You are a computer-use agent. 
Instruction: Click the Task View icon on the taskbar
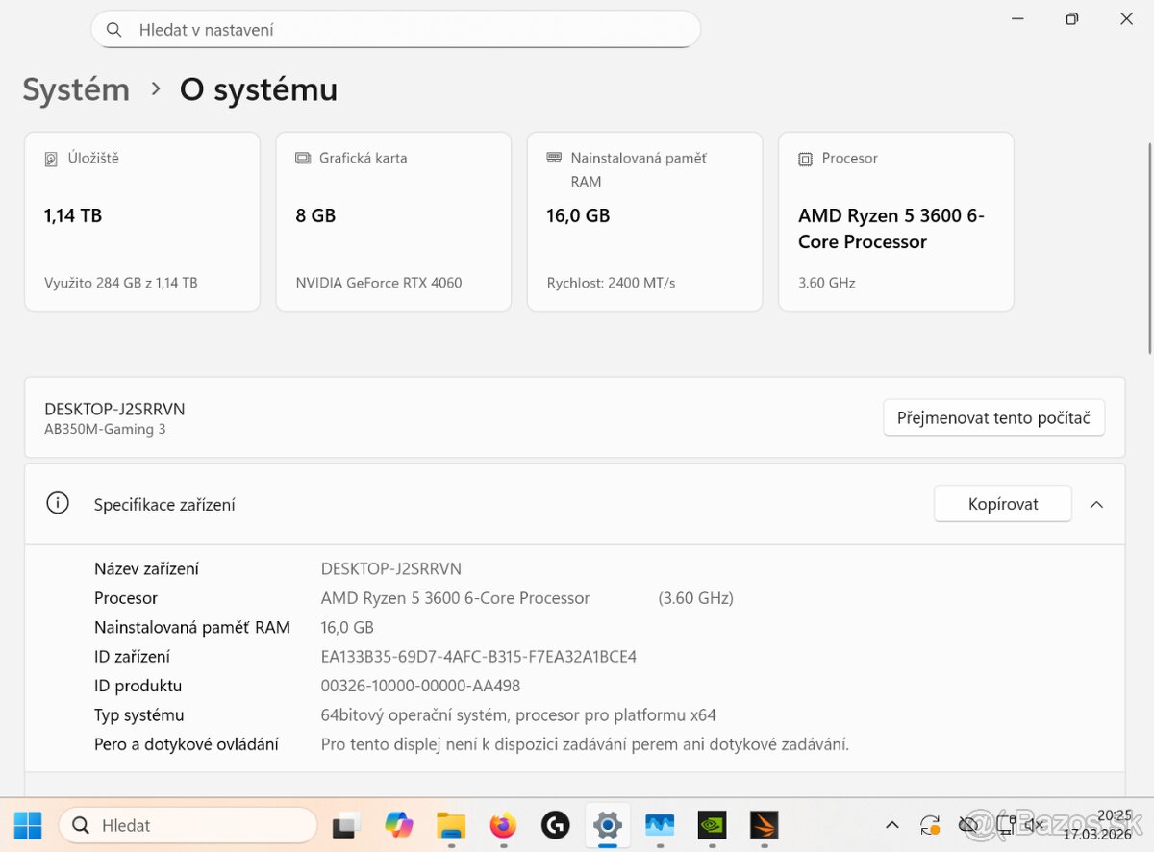(346, 825)
